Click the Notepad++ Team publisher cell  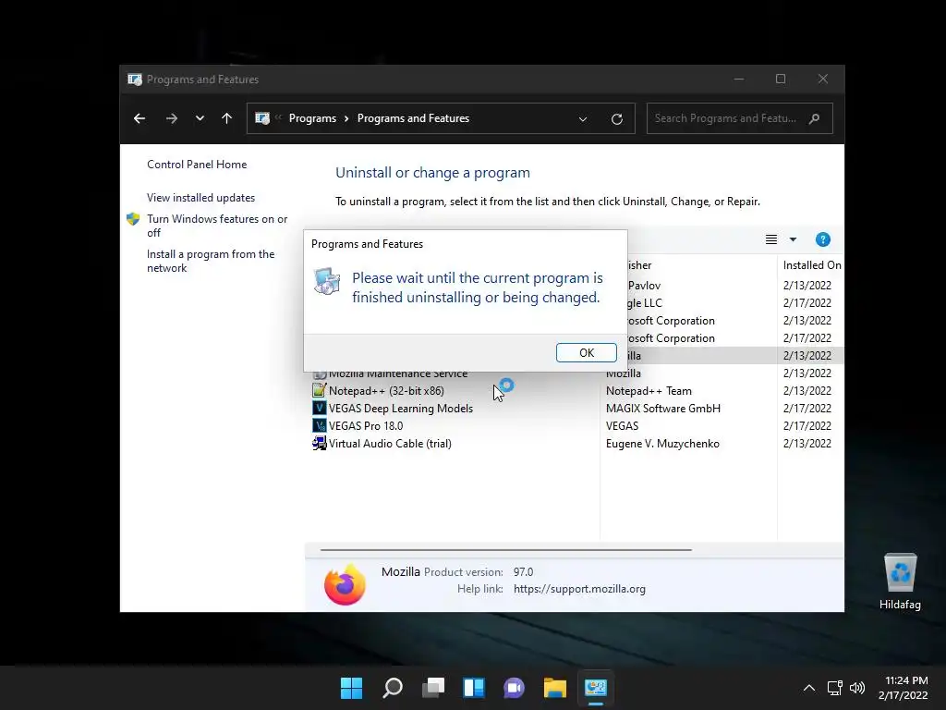tap(649, 391)
